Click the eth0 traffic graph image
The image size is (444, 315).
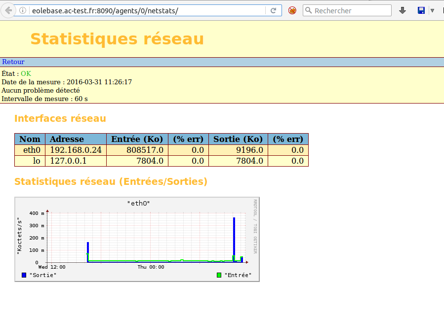pos(137,239)
